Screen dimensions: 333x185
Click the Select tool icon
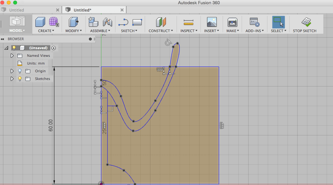(x=279, y=22)
